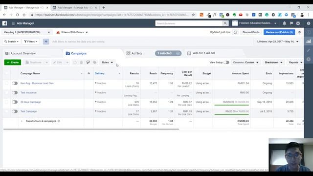Screen dimensions: 313x176
Task: Open the Columns: Custom dropdown
Action: tap(246, 62)
